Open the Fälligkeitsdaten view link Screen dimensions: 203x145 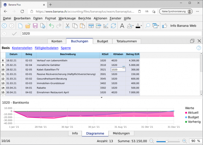pos(46,48)
